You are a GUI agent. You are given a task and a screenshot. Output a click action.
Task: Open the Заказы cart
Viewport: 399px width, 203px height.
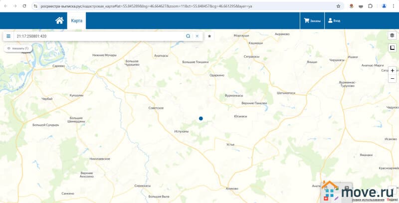click(x=312, y=21)
